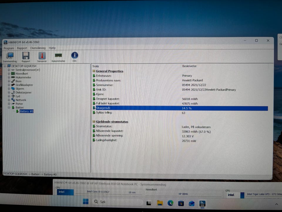Expand the Grafikkadapter tree node

(x=9, y=85)
